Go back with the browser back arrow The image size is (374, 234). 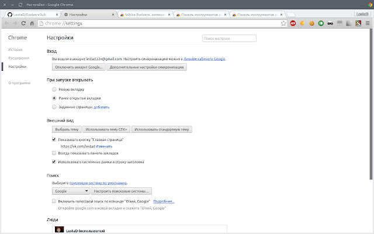tap(6, 23)
